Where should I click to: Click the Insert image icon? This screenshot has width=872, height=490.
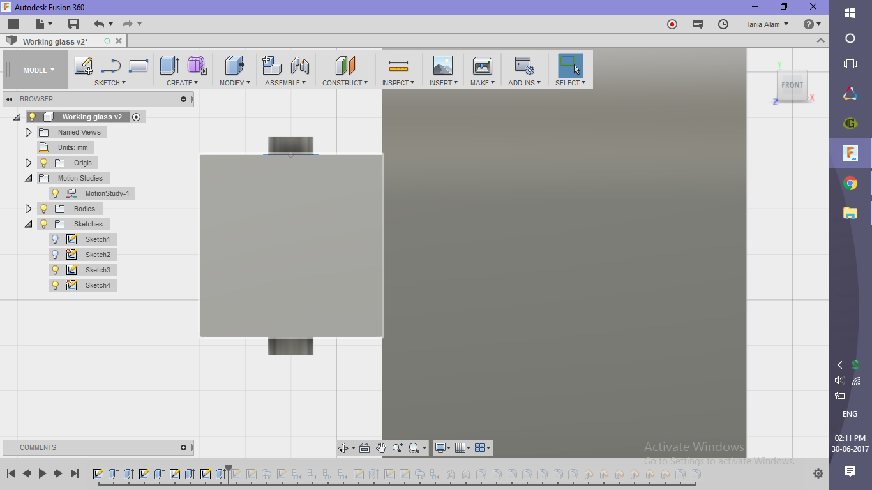[x=443, y=66]
